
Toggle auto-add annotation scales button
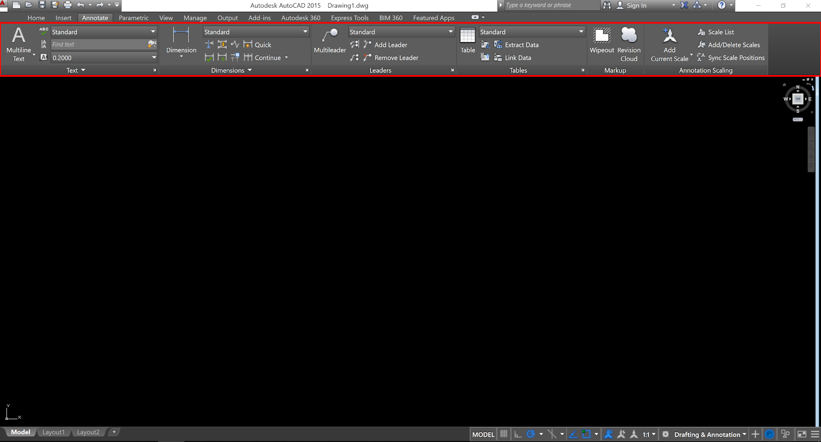coord(621,434)
